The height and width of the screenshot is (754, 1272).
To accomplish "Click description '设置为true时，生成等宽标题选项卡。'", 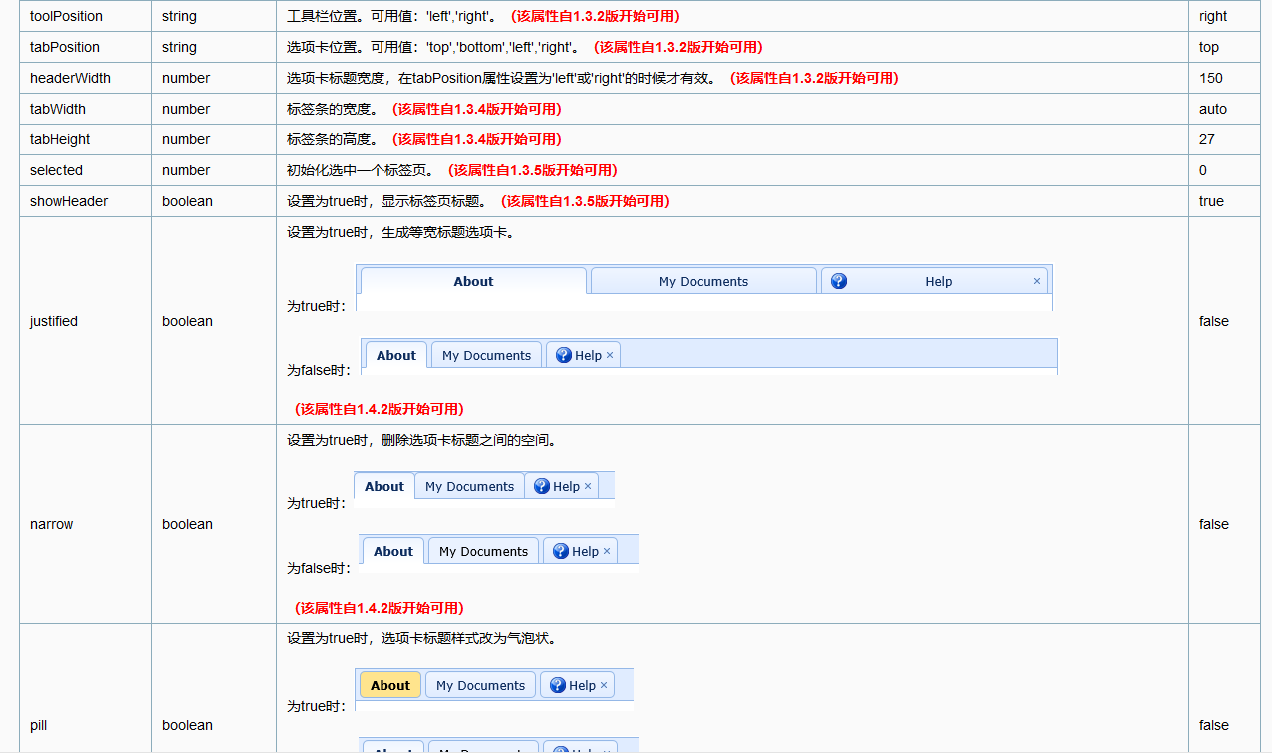I will (402, 232).
